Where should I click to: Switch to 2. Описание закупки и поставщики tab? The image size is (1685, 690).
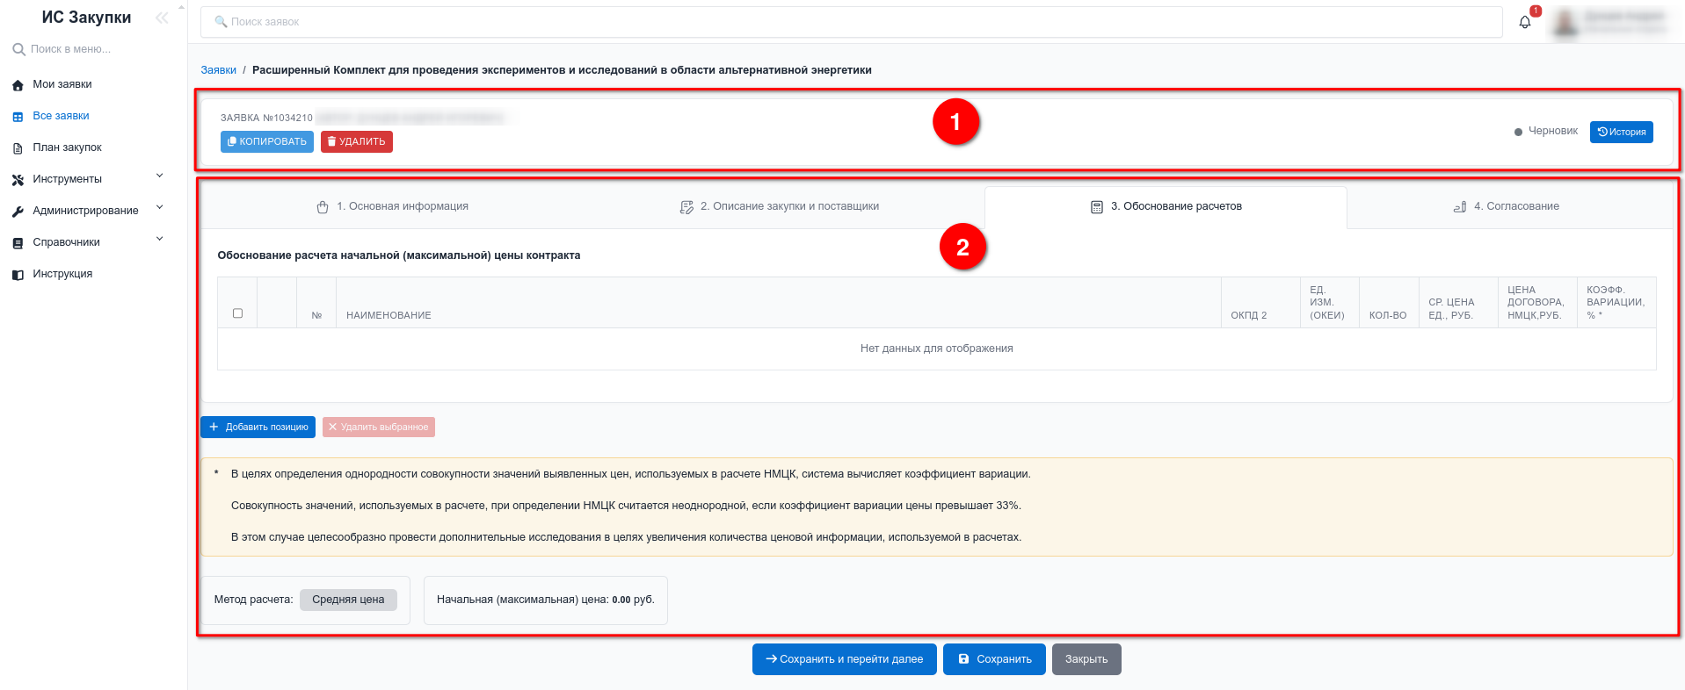779,207
